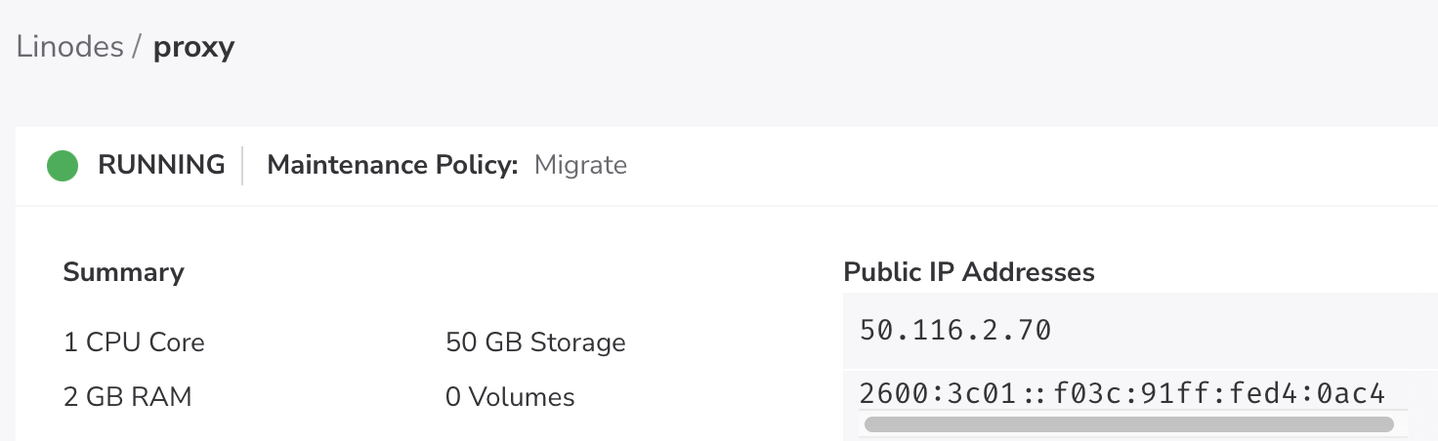Click the IPv4 address 50.116.2.70
The height and width of the screenshot is (441, 1438).
955,331
